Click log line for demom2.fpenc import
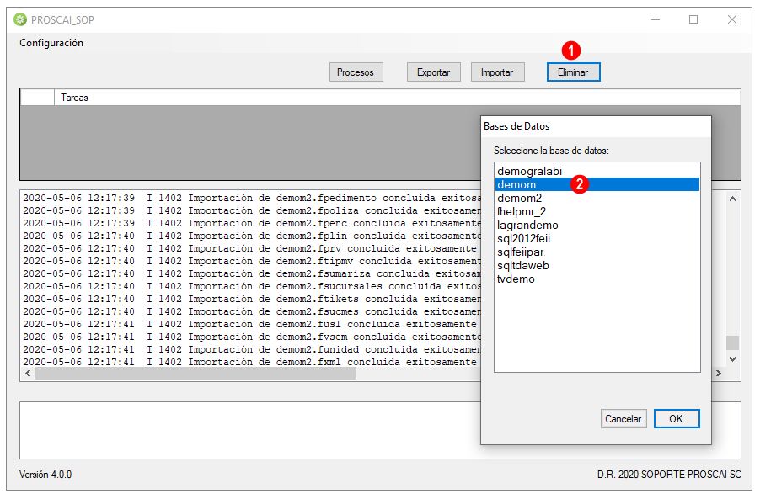 (252, 223)
